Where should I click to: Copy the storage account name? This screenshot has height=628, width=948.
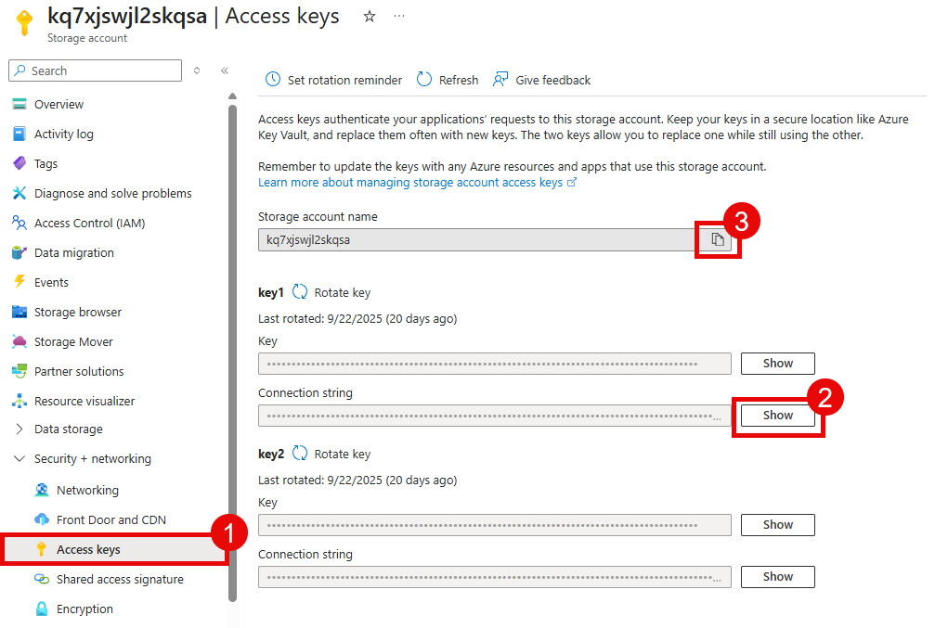[x=717, y=238]
